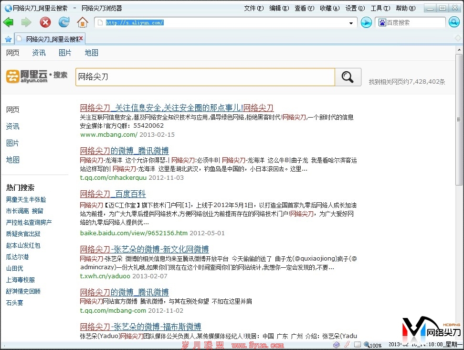Open hot search 严控姓名查询房产
Screen dimensions: 464x350
(29, 222)
